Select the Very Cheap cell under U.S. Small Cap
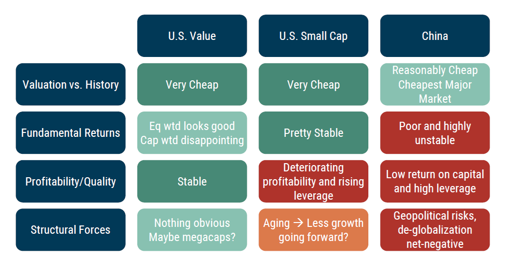The width and height of the screenshot is (511, 261). [313, 84]
